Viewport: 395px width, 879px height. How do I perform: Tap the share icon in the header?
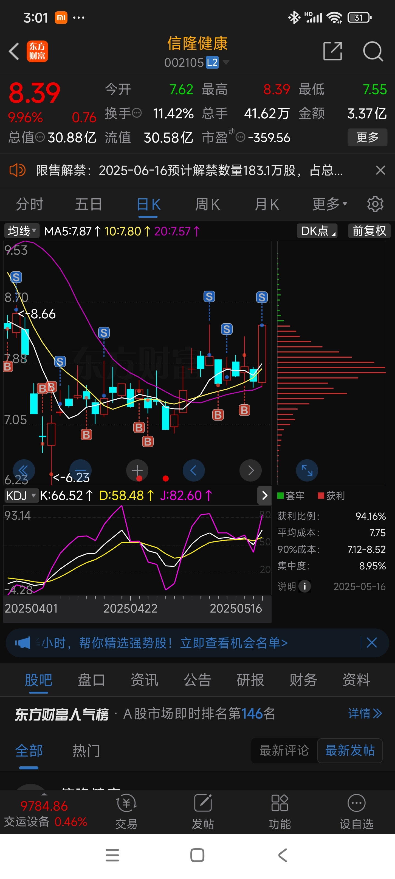coord(332,52)
